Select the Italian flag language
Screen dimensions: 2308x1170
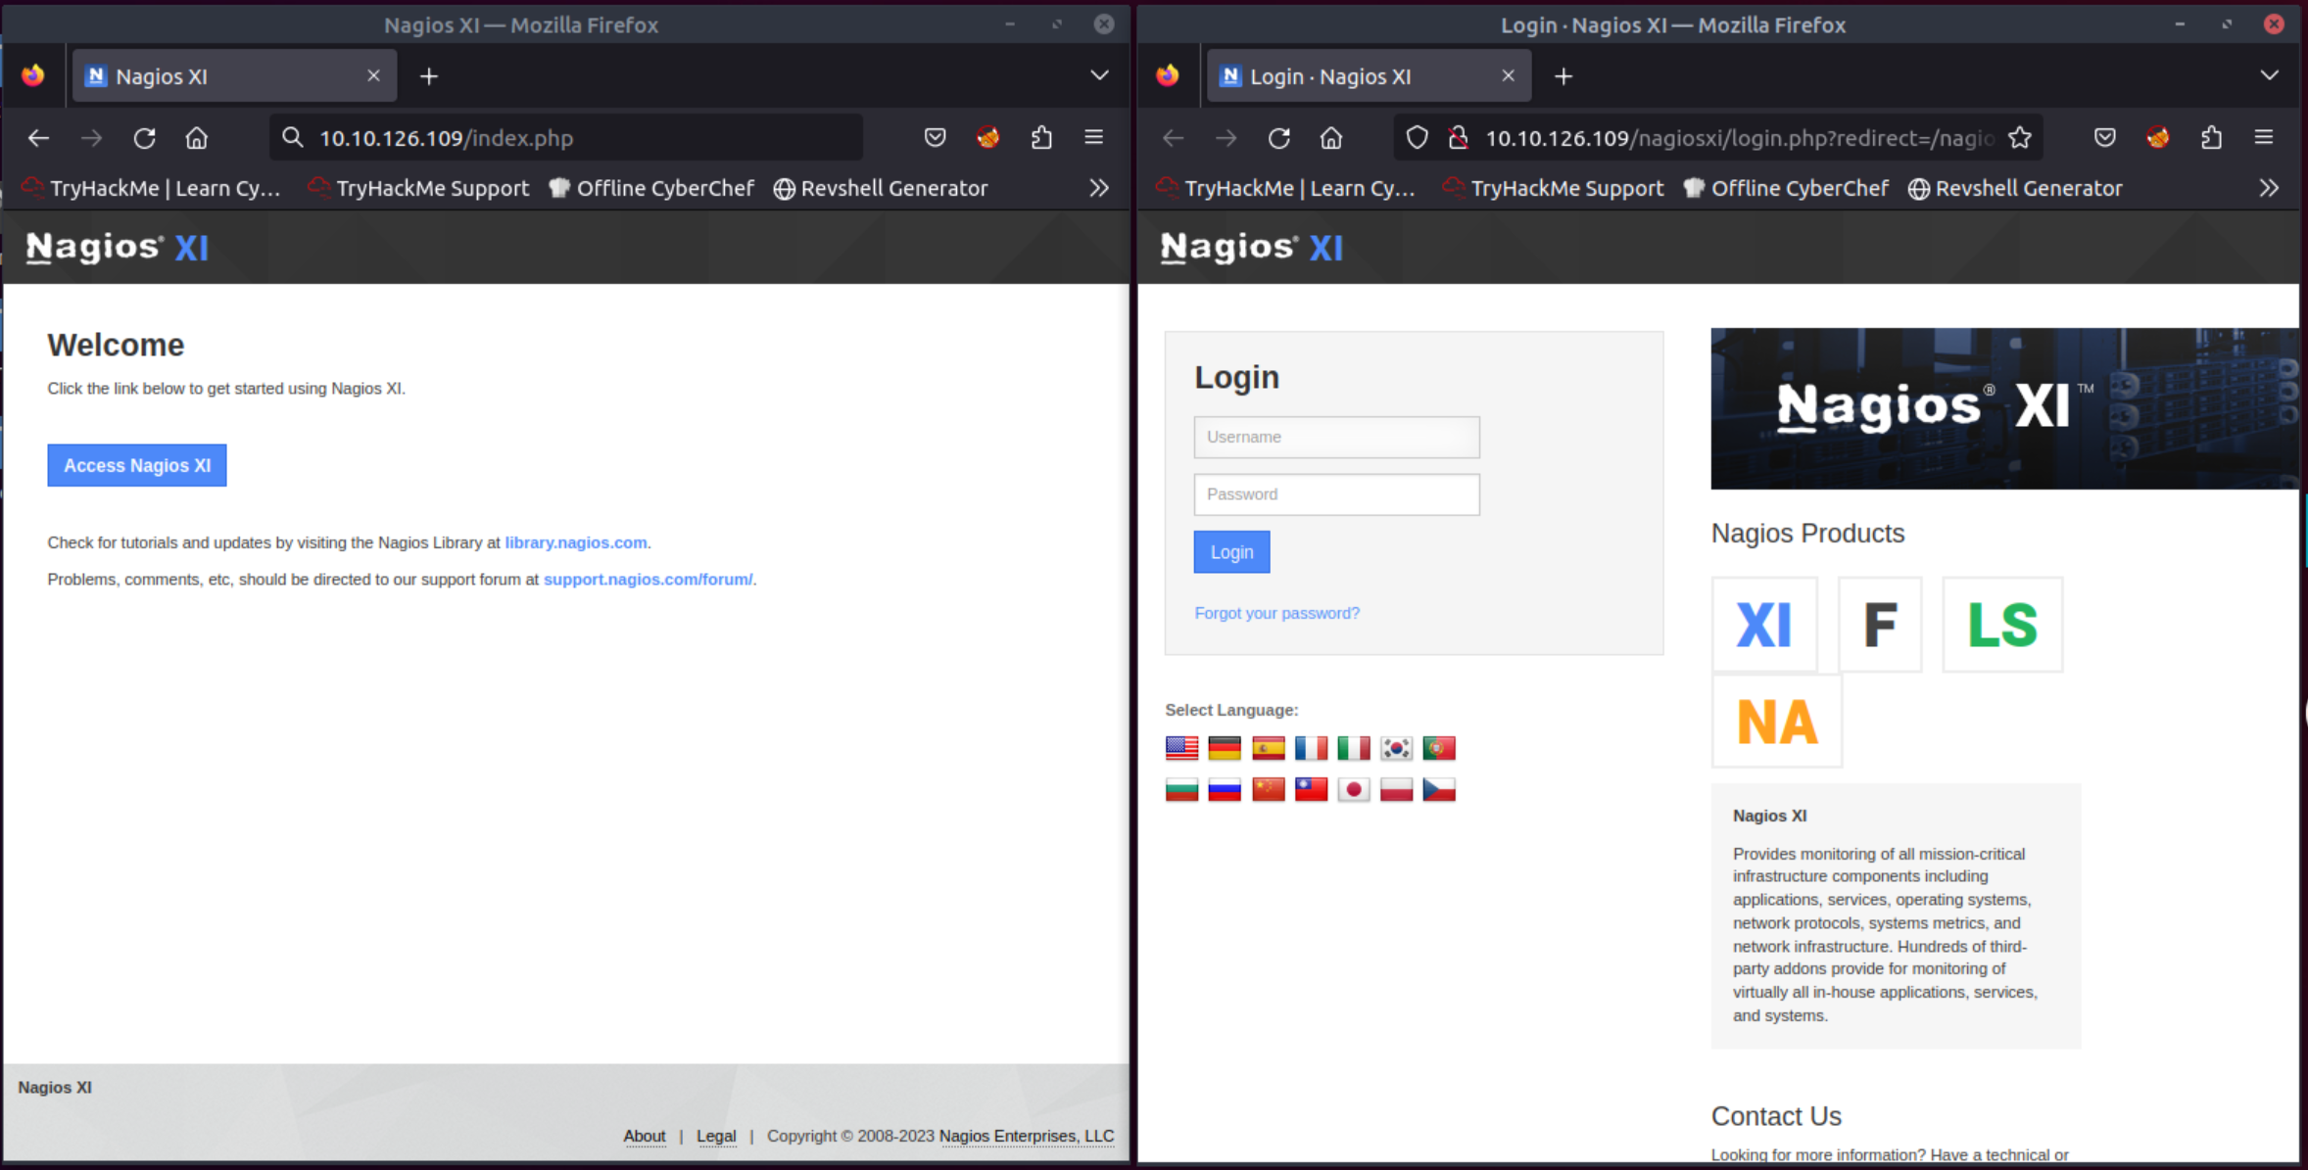pos(1354,748)
